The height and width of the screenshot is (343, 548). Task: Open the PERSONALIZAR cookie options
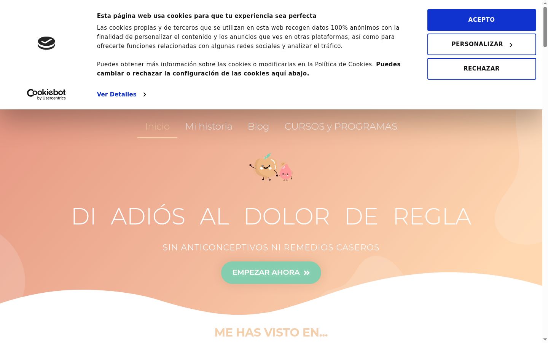tap(481, 44)
